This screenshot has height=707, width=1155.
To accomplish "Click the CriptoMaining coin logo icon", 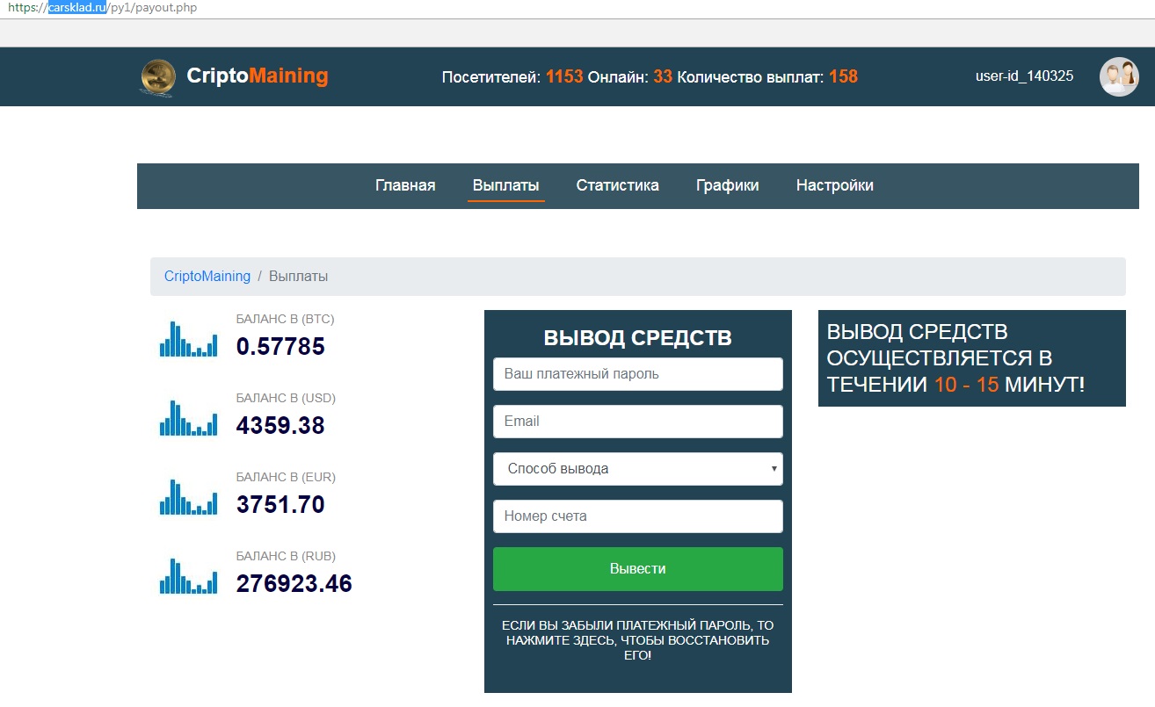I will (x=158, y=76).
